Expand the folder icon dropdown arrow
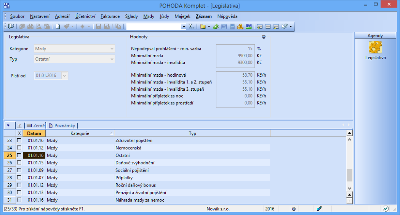The image size is (400, 215). tap(209, 26)
